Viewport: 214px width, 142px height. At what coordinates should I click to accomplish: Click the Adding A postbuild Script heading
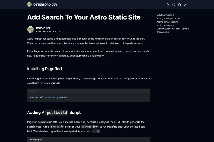(54, 112)
